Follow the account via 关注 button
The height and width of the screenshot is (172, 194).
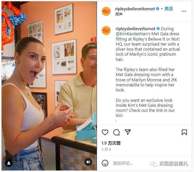click(x=168, y=9)
